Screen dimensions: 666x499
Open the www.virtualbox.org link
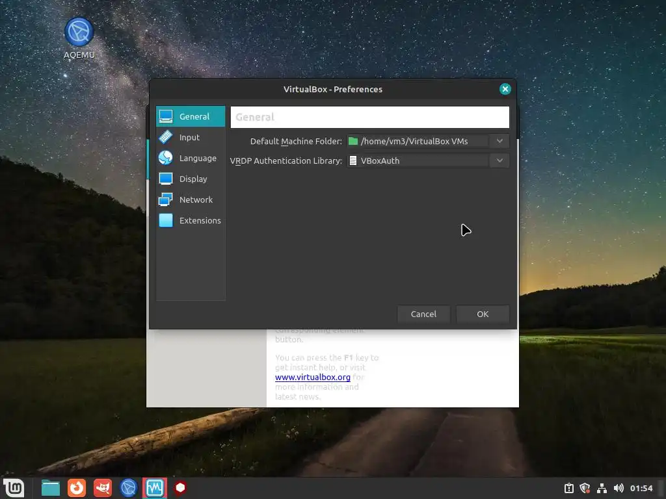coord(313,377)
